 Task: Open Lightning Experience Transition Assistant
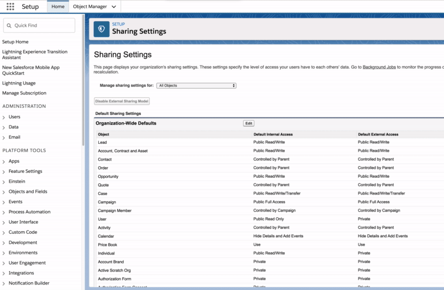pyautogui.click(x=34, y=54)
